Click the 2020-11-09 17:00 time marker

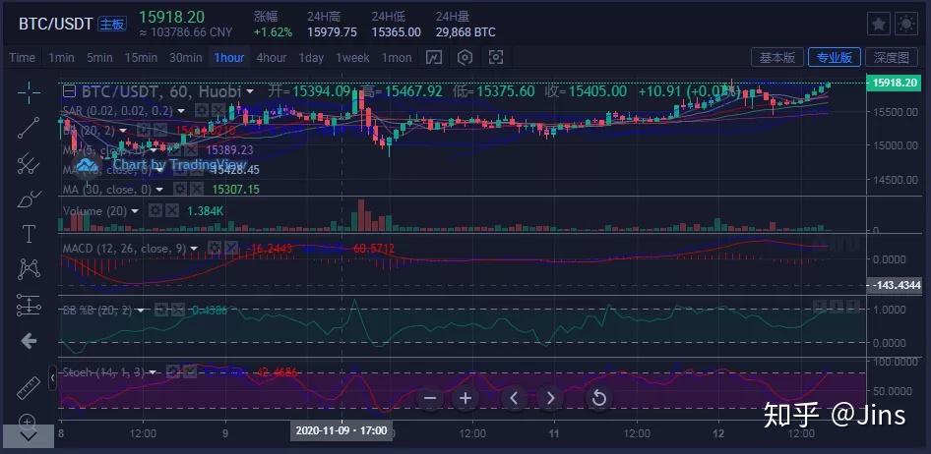[341, 430]
